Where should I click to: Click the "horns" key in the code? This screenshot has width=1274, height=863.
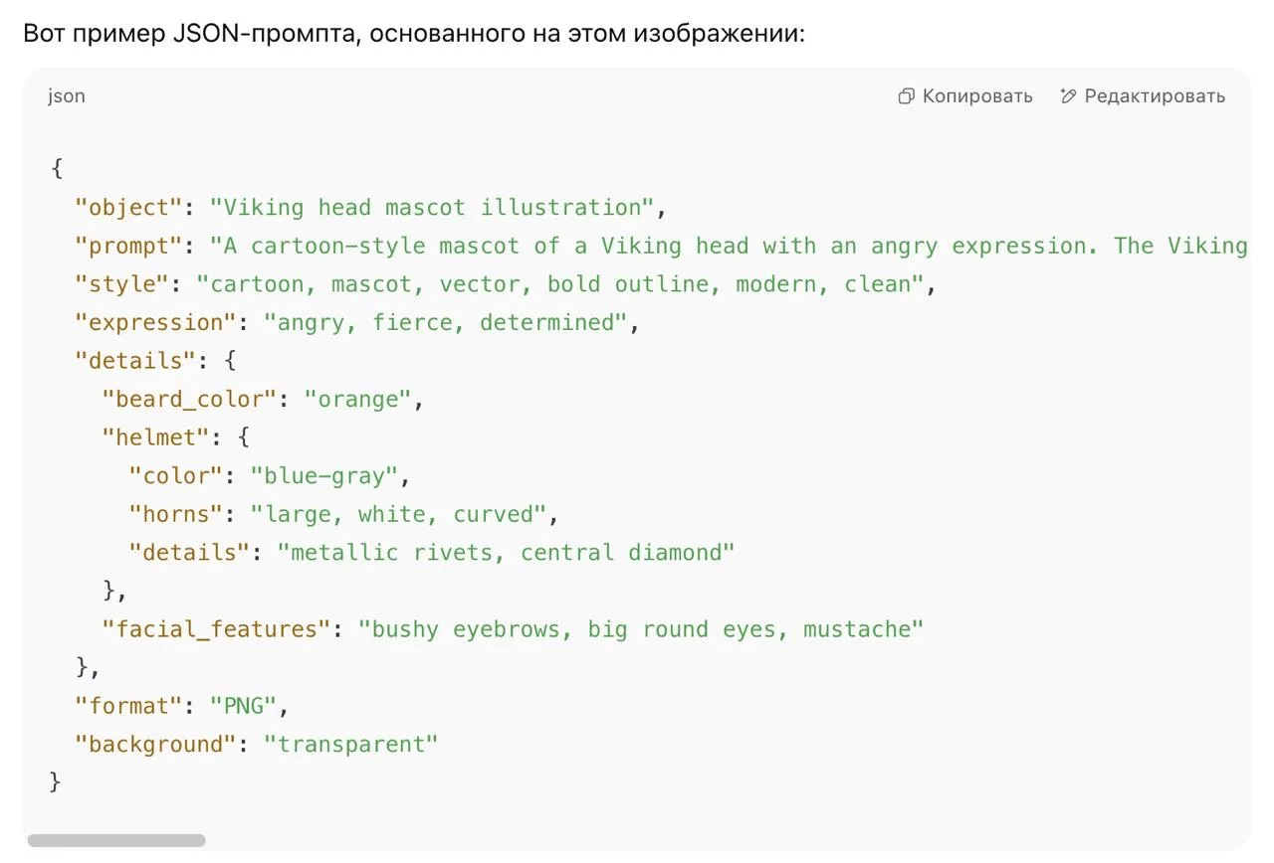[x=175, y=514]
